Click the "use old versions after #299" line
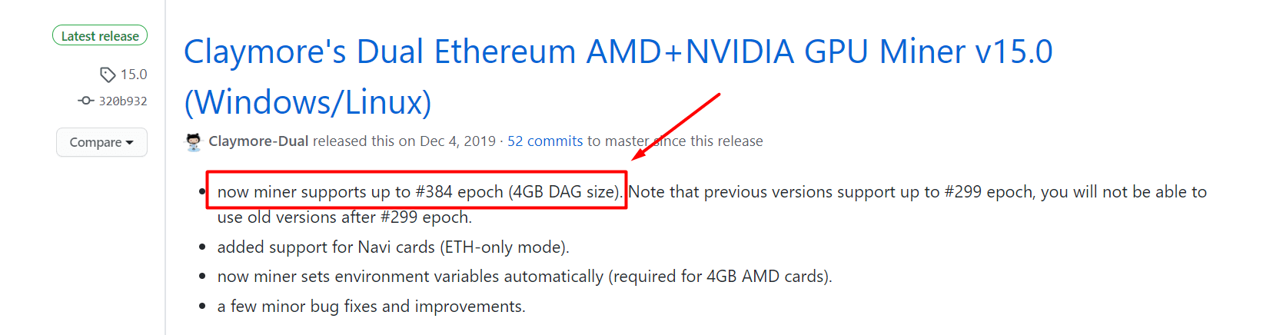Image resolution: width=1263 pixels, height=335 pixels. pyautogui.click(x=344, y=217)
